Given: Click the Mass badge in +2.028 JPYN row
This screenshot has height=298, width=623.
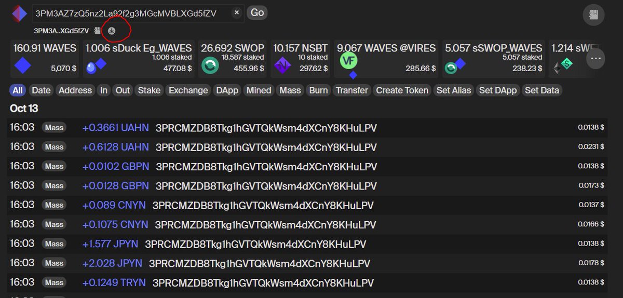Looking at the screenshot, I should coord(54,264).
